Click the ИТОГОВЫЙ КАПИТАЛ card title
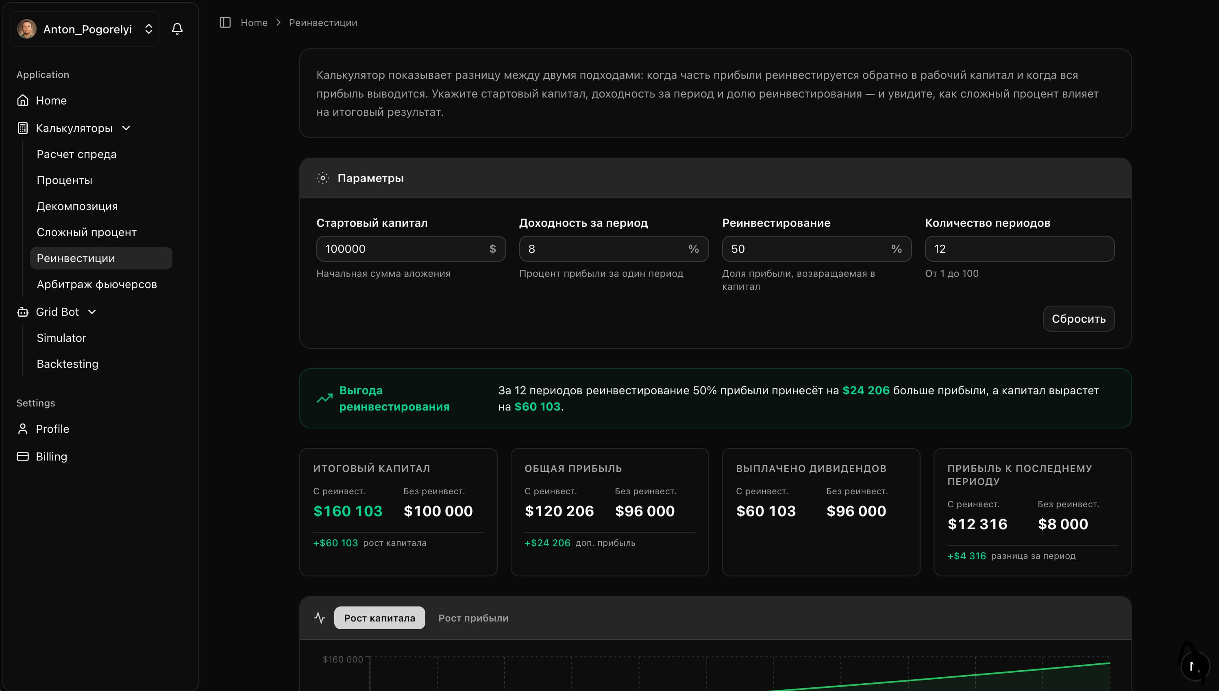The height and width of the screenshot is (691, 1219). pyautogui.click(x=372, y=468)
